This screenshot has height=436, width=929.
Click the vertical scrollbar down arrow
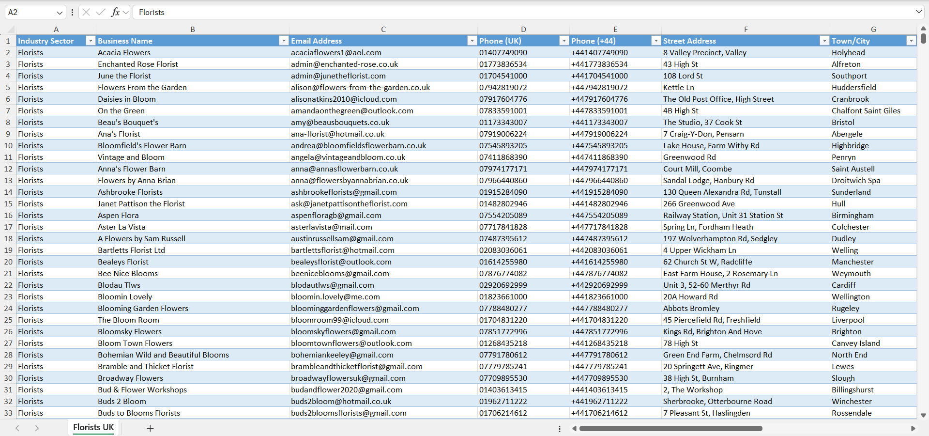(923, 415)
